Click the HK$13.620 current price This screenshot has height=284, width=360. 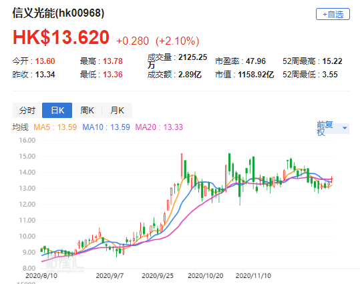(x=61, y=37)
